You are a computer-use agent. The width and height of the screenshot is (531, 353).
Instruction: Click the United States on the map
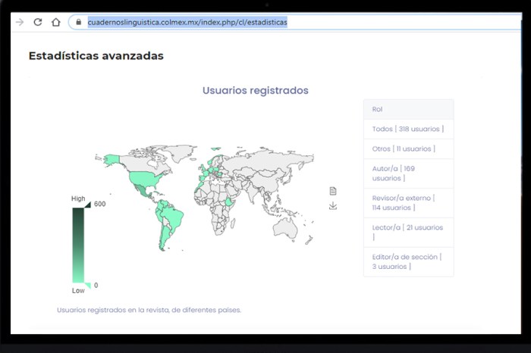(x=140, y=178)
